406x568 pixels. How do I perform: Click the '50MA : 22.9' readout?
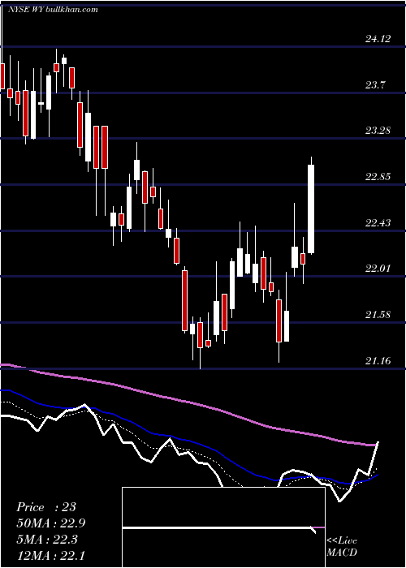50,523
